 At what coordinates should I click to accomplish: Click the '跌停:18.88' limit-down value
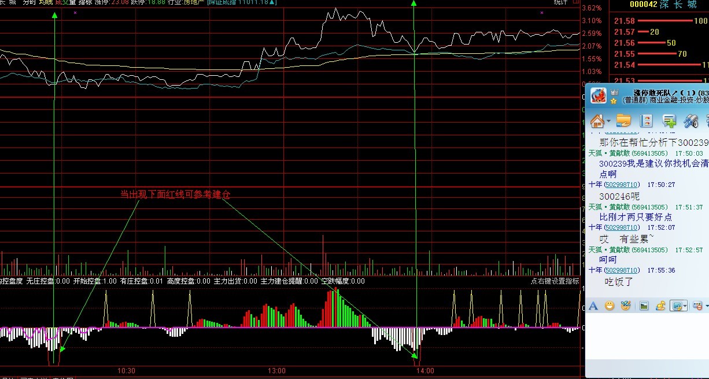pos(148,2)
